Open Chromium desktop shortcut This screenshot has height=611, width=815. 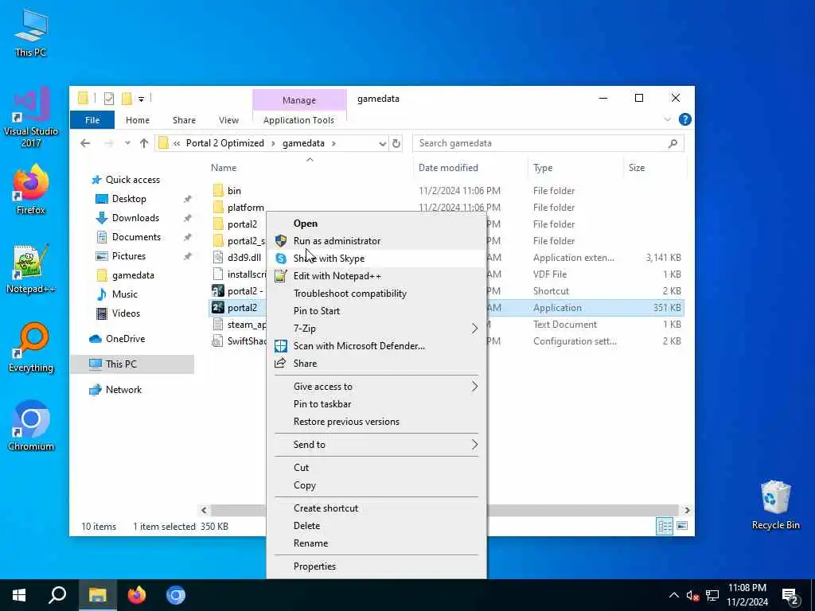tap(31, 426)
